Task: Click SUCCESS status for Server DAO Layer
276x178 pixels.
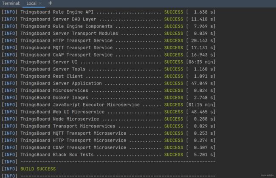Action: tap(174, 19)
